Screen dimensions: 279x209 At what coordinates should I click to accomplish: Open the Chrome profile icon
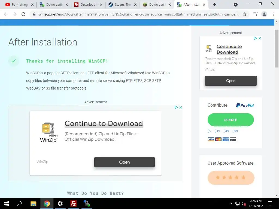[x=264, y=14]
